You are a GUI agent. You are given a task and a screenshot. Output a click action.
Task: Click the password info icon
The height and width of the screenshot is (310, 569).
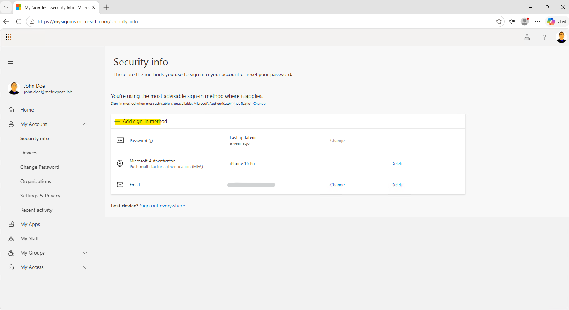[151, 141]
